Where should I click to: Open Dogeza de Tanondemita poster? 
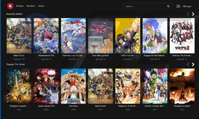pyautogui.click(x=155, y=36)
